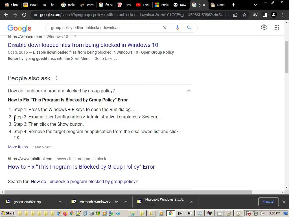Image resolution: width=289 pixels, height=217 pixels.
Task: Collapse the 'How do I unblock a program' question
Action: point(188,91)
